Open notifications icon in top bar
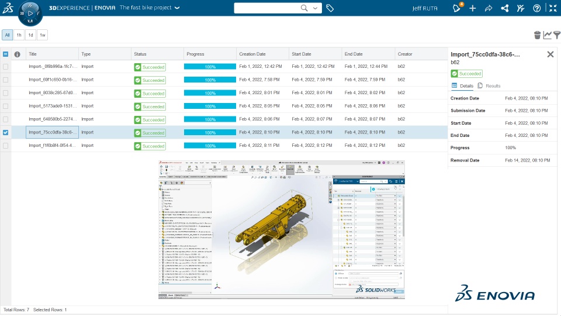 [x=457, y=8]
